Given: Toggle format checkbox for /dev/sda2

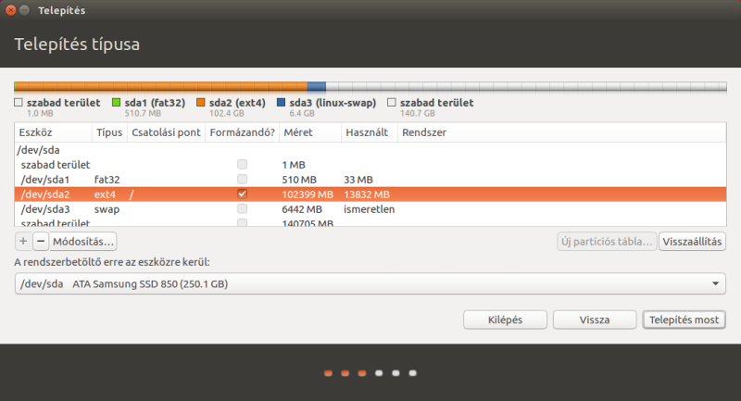Looking at the screenshot, I should click(243, 194).
